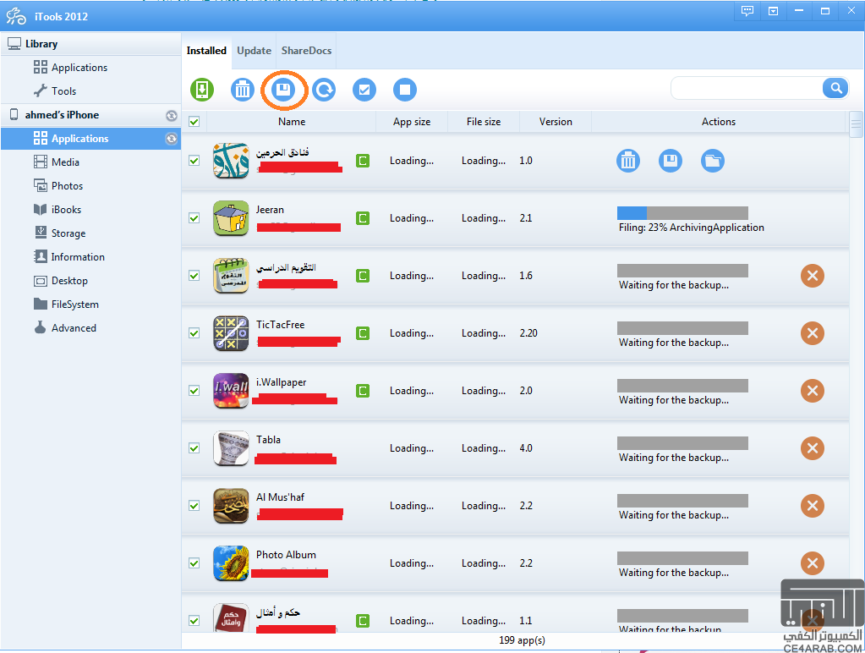
Task: Click the Deselect All square toolbar icon
Action: pyautogui.click(x=405, y=90)
